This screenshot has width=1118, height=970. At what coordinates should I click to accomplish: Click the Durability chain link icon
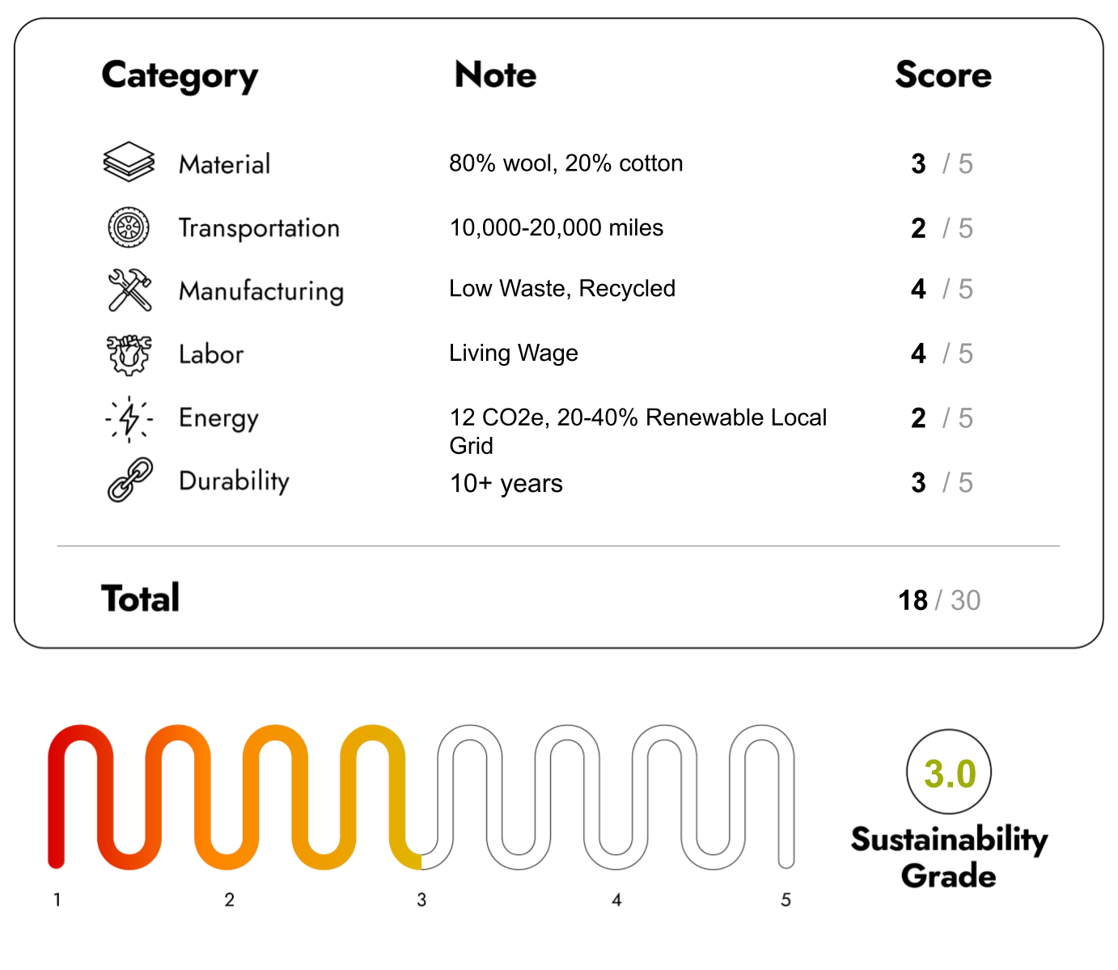coord(129,480)
